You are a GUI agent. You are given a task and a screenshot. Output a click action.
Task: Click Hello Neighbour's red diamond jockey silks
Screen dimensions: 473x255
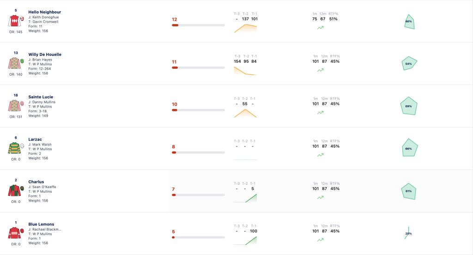14,20
